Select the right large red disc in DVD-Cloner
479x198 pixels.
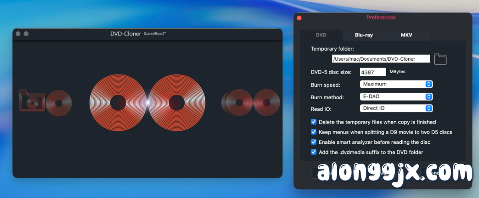177,103
